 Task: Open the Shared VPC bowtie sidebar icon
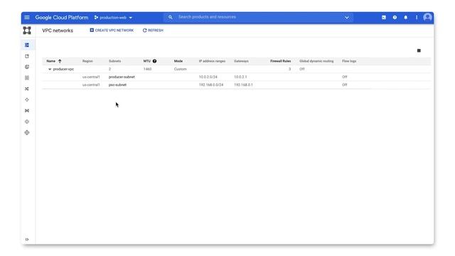click(27, 111)
